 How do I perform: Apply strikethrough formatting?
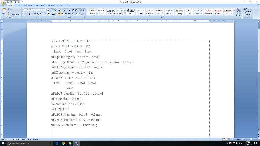click(x=35, y=14)
